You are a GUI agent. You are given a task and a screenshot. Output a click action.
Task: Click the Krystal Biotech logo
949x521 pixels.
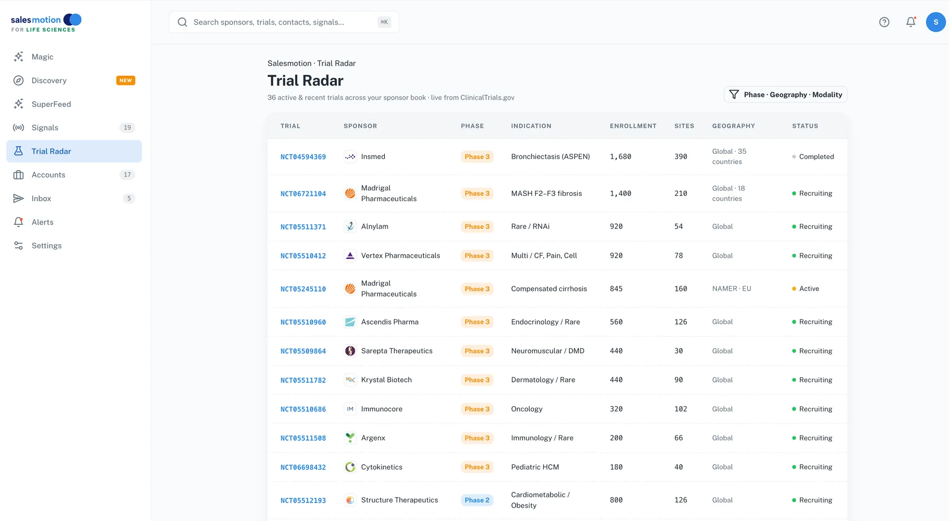350,380
